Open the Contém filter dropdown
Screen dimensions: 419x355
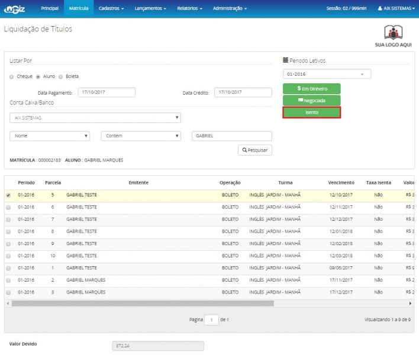(x=141, y=135)
